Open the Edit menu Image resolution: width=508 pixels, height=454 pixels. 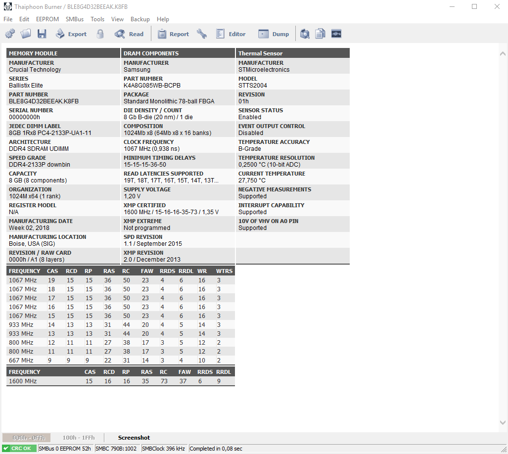pyautogui.click(x=24, y=19)
